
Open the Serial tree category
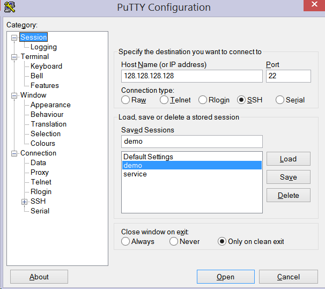pyautogui.click(x=40, y=211)
